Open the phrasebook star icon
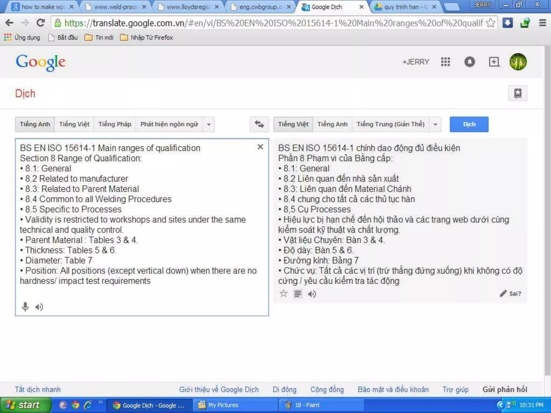The height and width of the screenshot is (413, 551). (x=517, y=93)
